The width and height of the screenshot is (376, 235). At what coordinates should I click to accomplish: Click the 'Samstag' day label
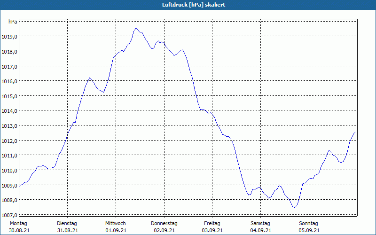[260, 224]
